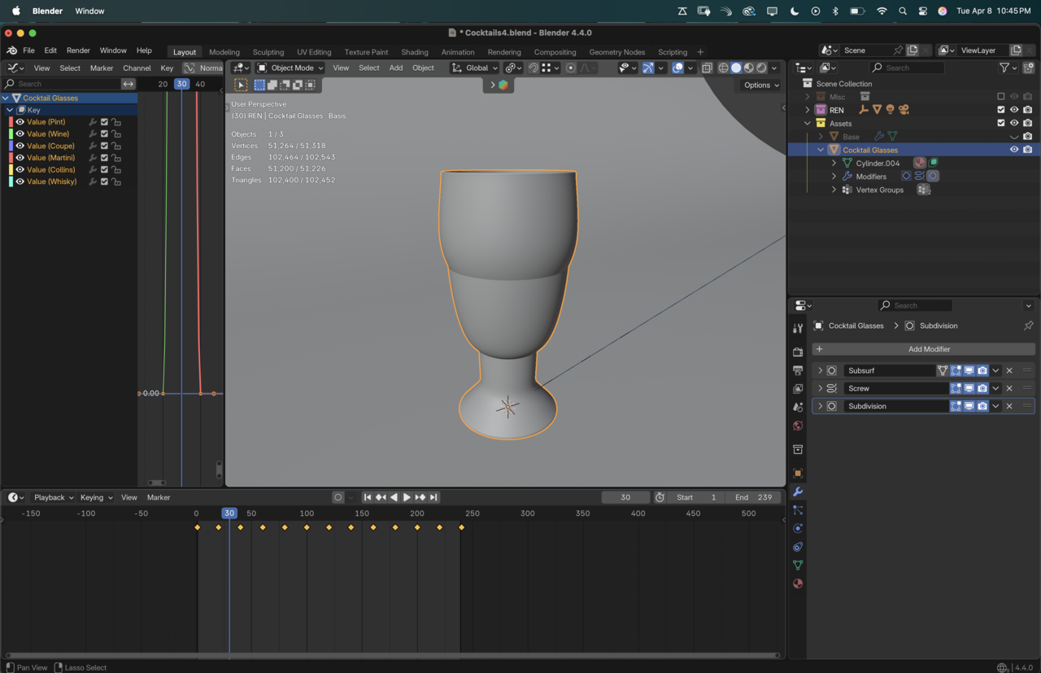Click the outliner search field
This screenshot has width=1041, height=673.
click(907, 68)
